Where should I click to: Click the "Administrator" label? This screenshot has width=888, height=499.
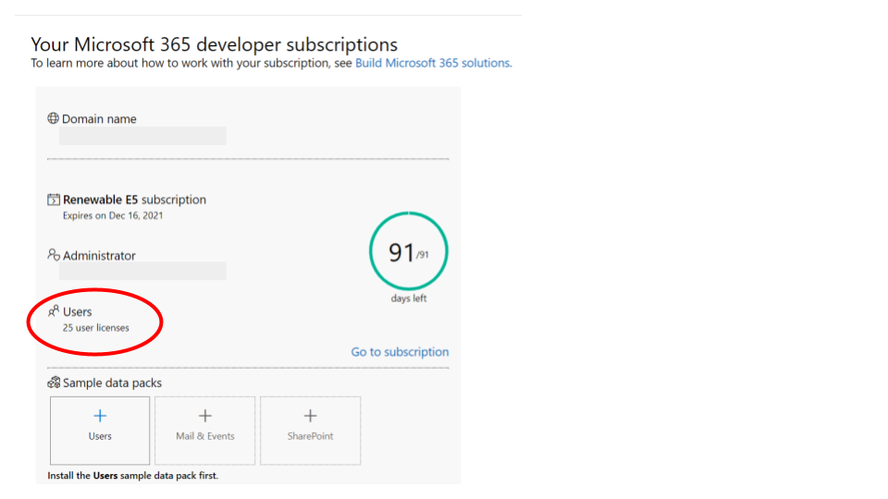[99, 256]
